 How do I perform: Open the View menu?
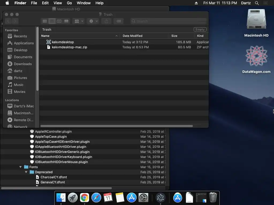coord(58,3)
